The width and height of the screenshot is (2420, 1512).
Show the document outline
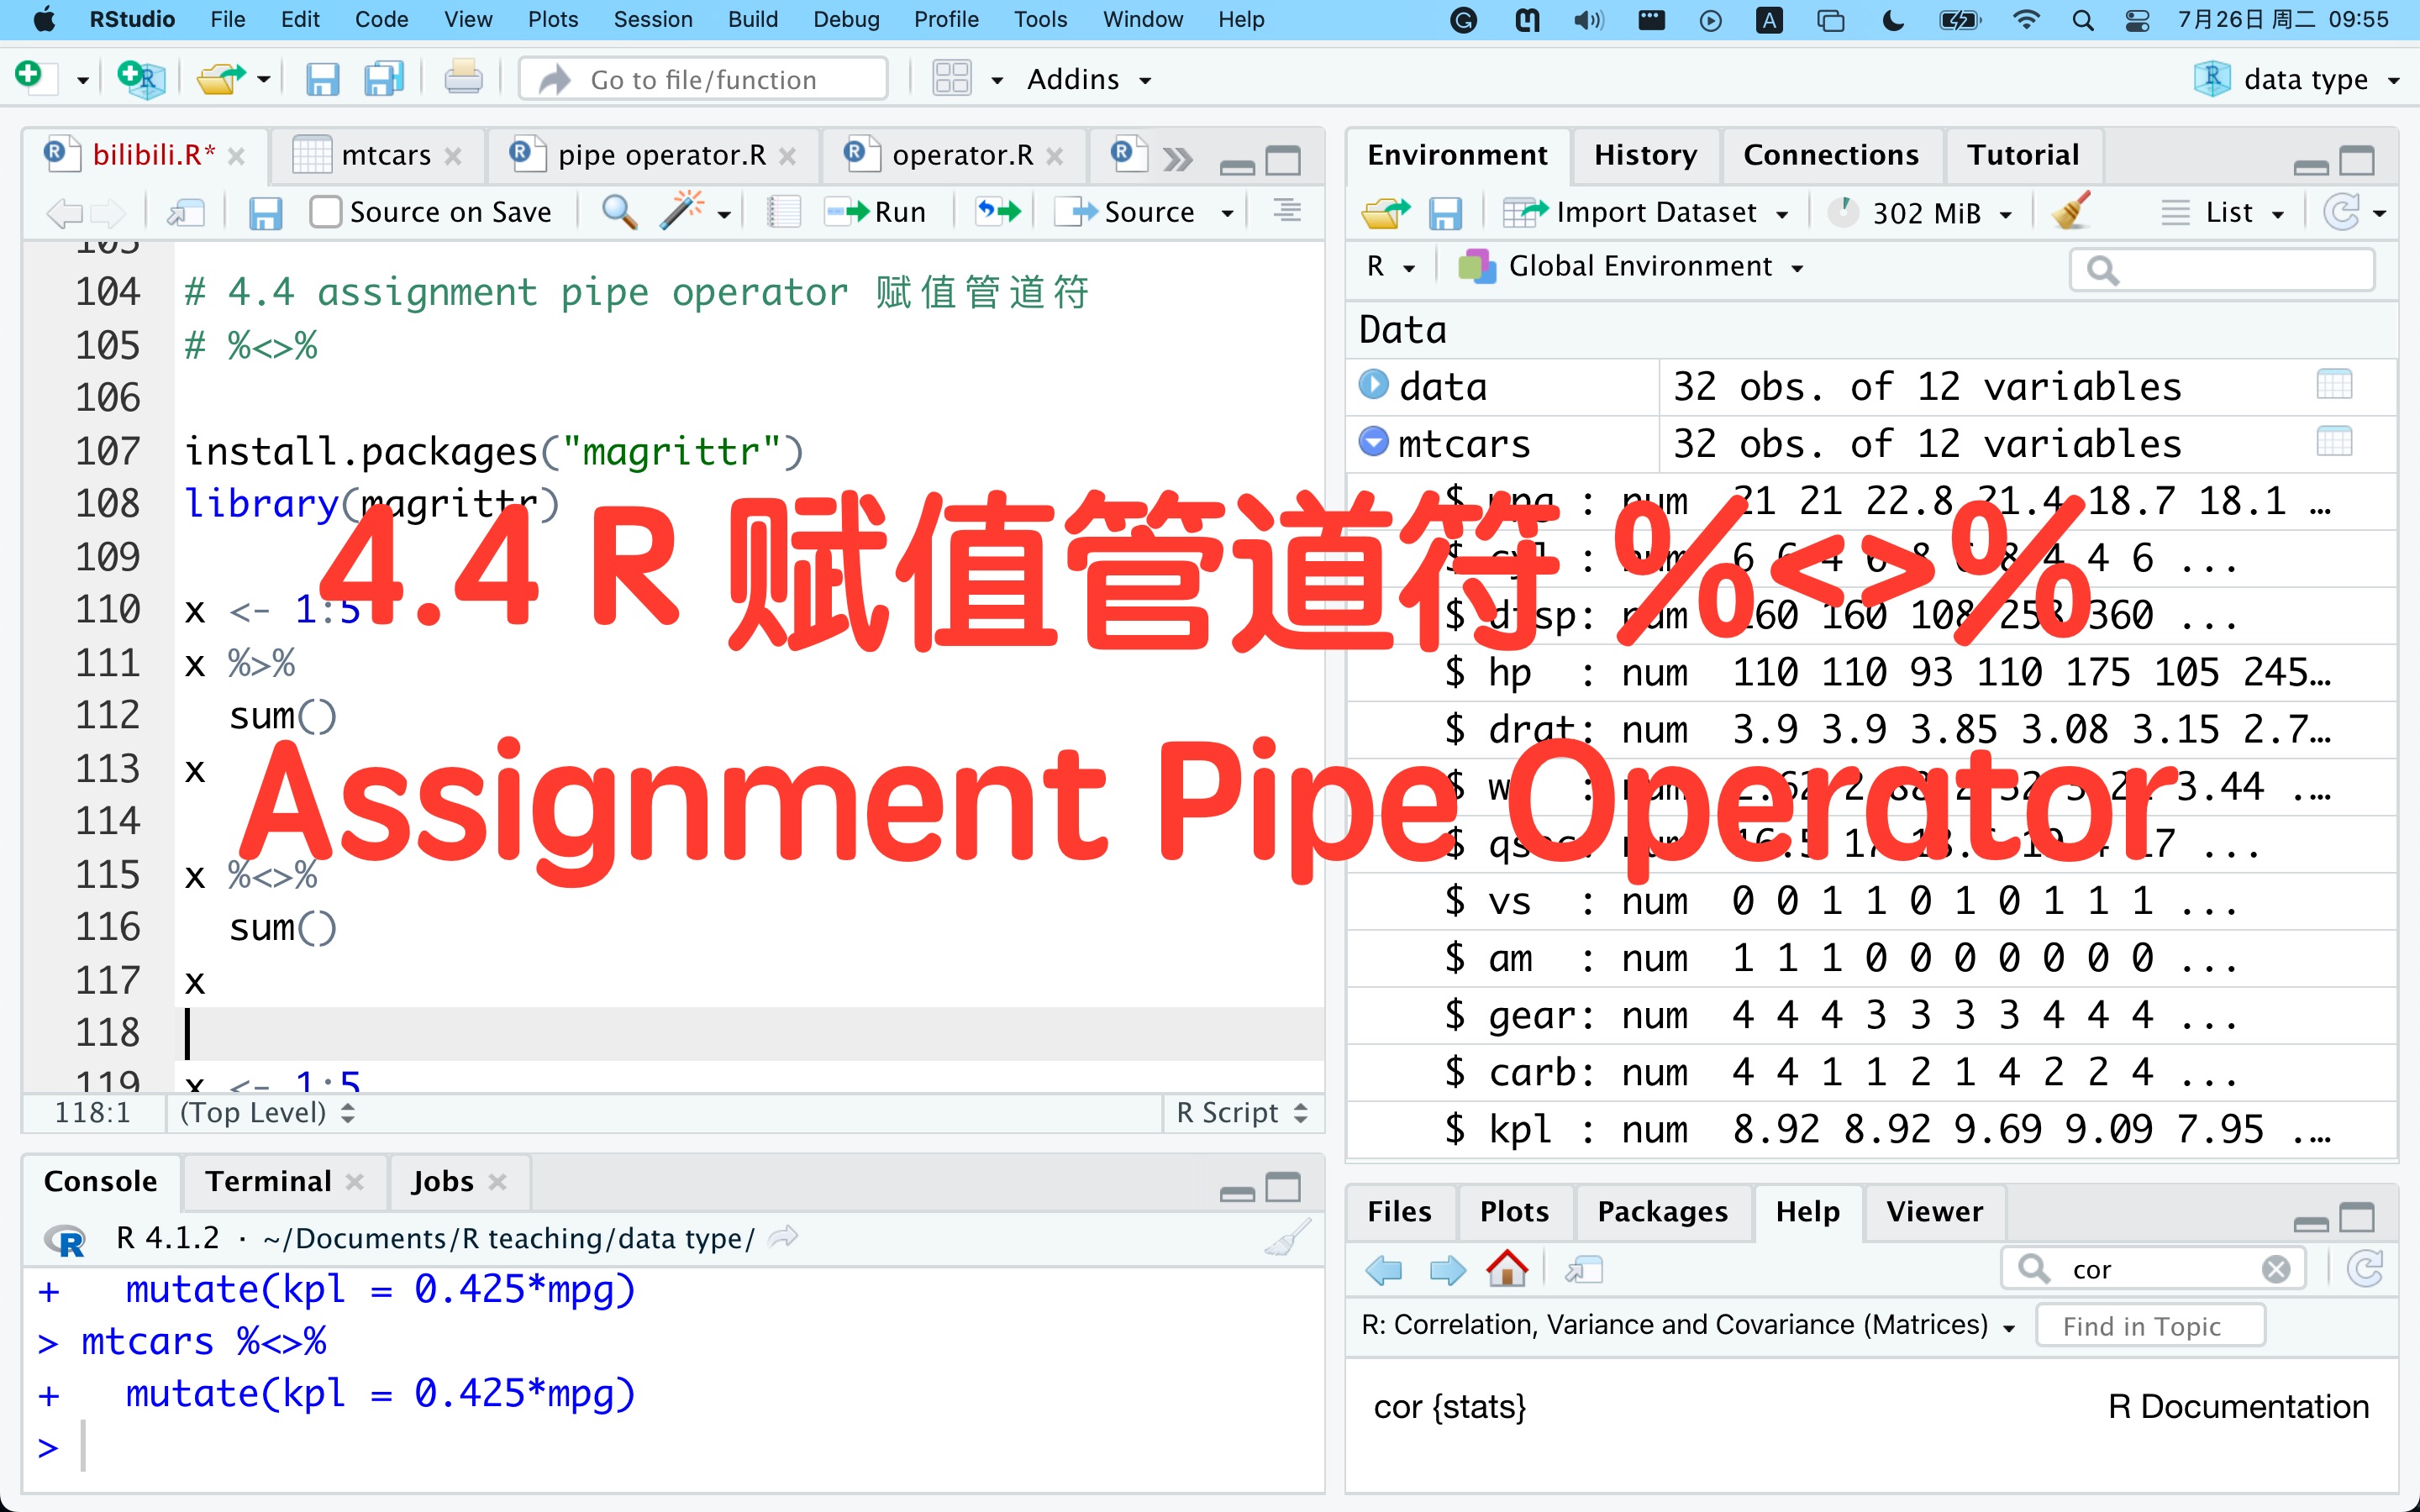[x=1287, y=211]
